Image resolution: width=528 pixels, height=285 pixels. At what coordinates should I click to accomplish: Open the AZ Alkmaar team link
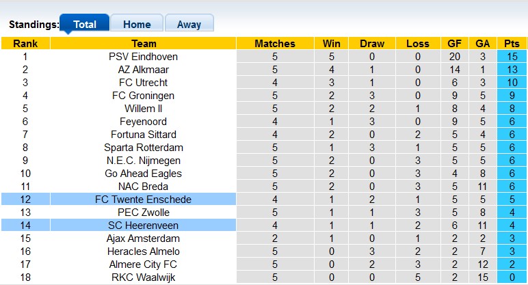coord(143,70)
